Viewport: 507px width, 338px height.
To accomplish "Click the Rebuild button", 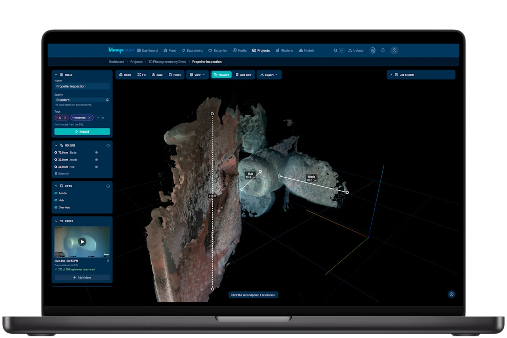I will [x=82, y=132].
